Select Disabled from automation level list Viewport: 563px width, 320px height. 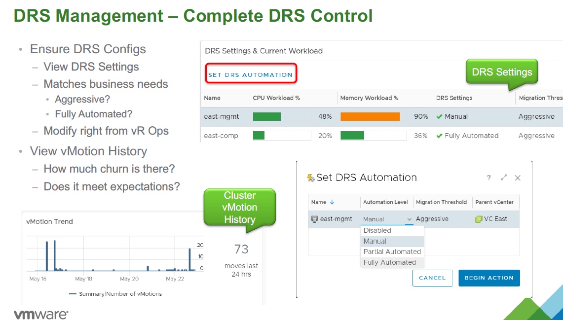tap(377, 230)
